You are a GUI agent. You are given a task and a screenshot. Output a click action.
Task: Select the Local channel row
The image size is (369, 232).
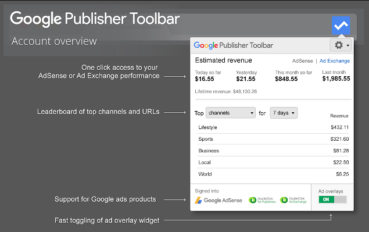(273, 162)
